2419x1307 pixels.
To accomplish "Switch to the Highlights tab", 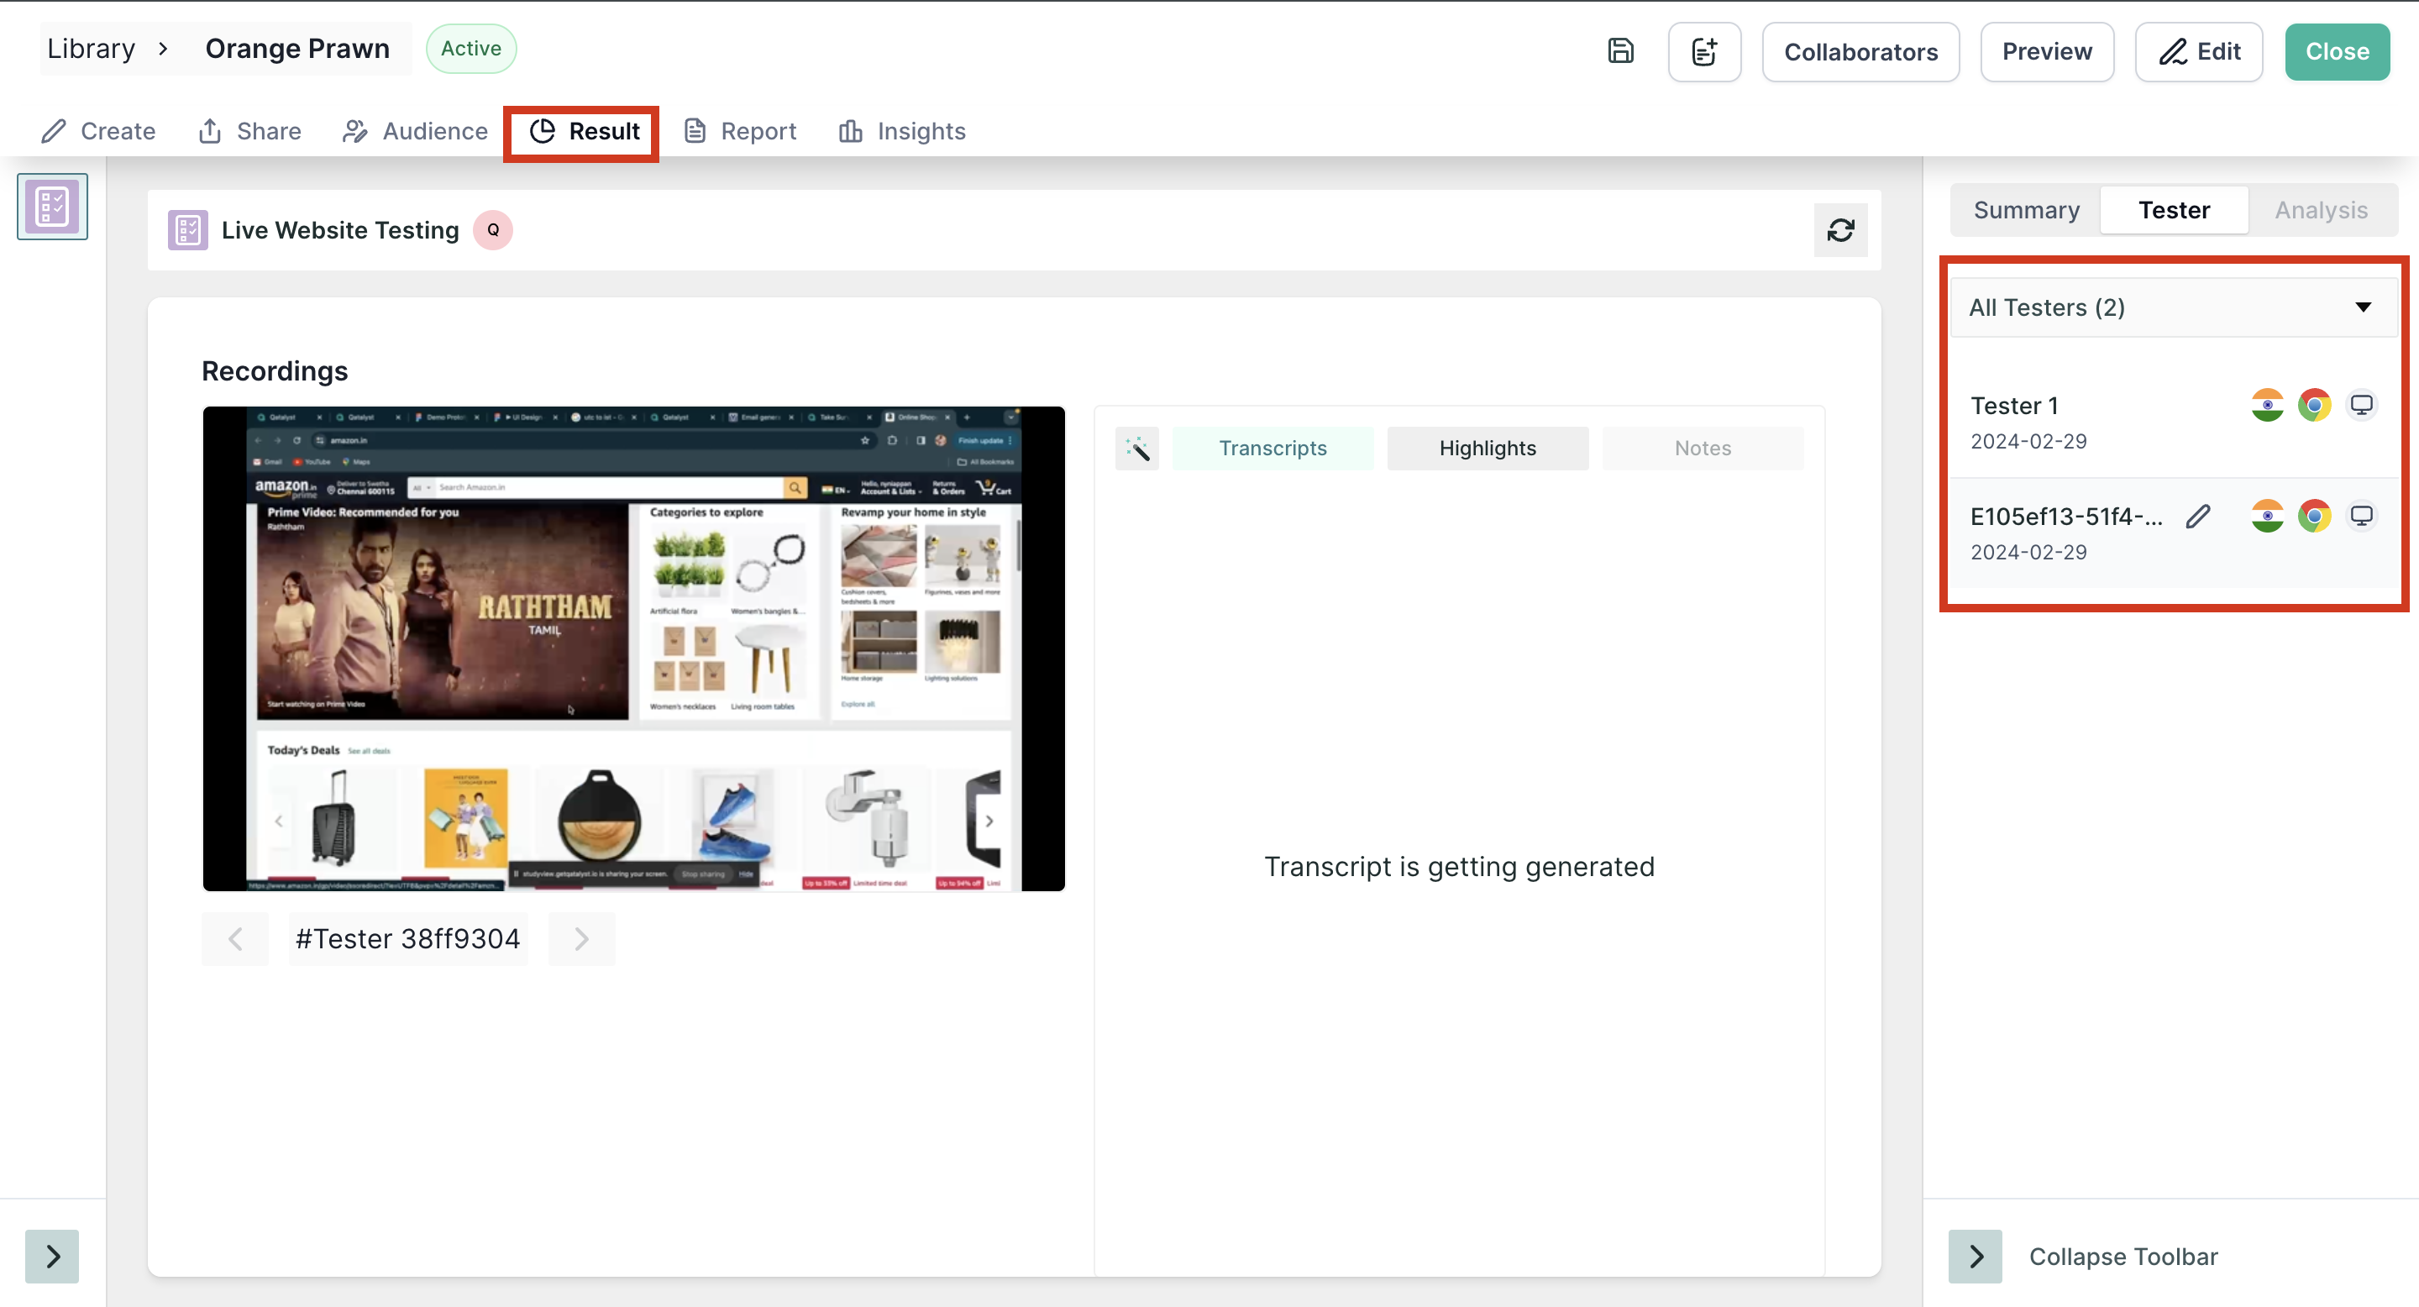I will click(1488, 449).
